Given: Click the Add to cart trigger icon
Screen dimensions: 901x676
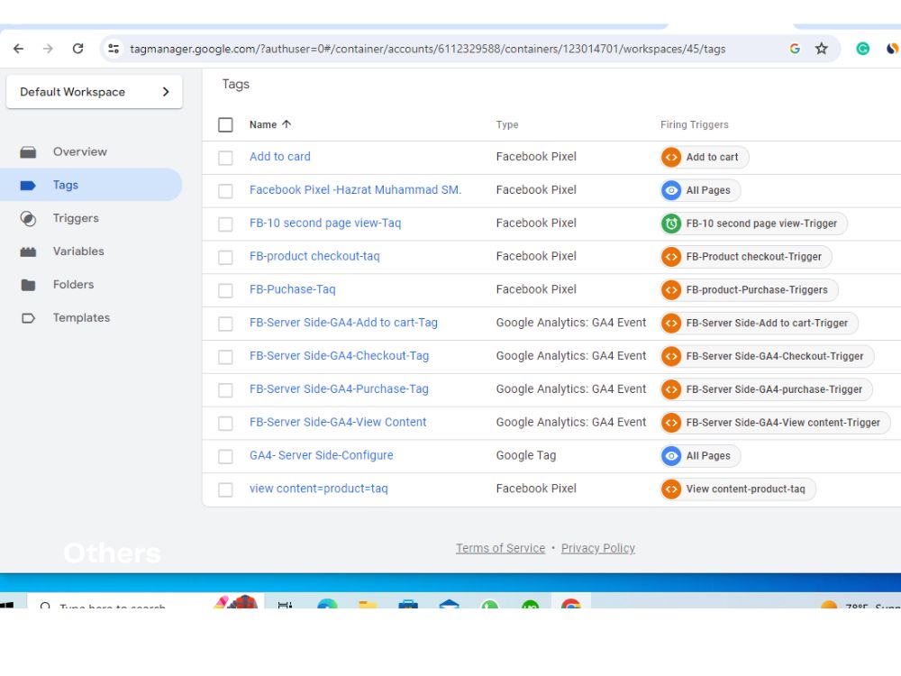Looking at the screenshot, I should pos(671,157).
